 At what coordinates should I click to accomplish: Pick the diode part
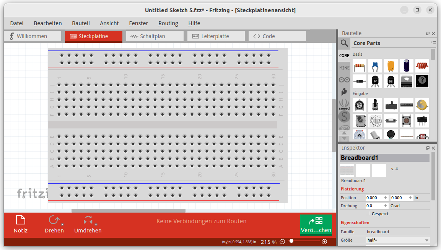[360, 81]
